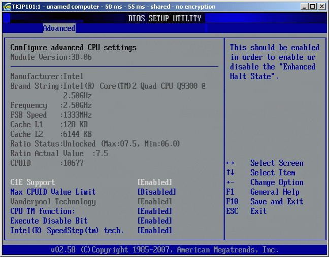Click the up-down arrows Select Item icon
This screenshot has height=257, width=329.
pos(230,172)
